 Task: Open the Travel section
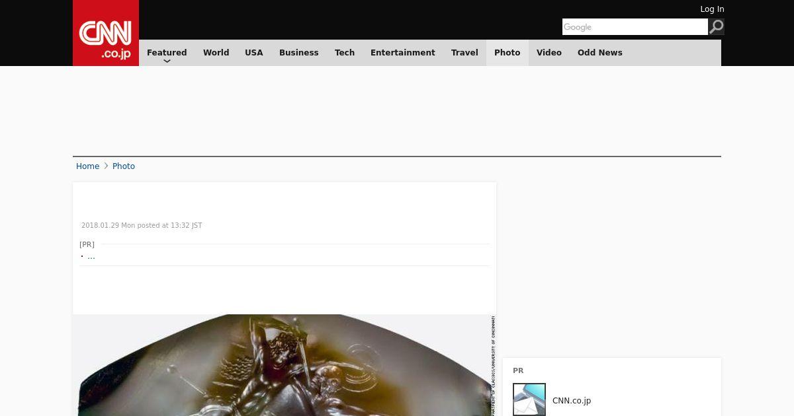(464, 53)
